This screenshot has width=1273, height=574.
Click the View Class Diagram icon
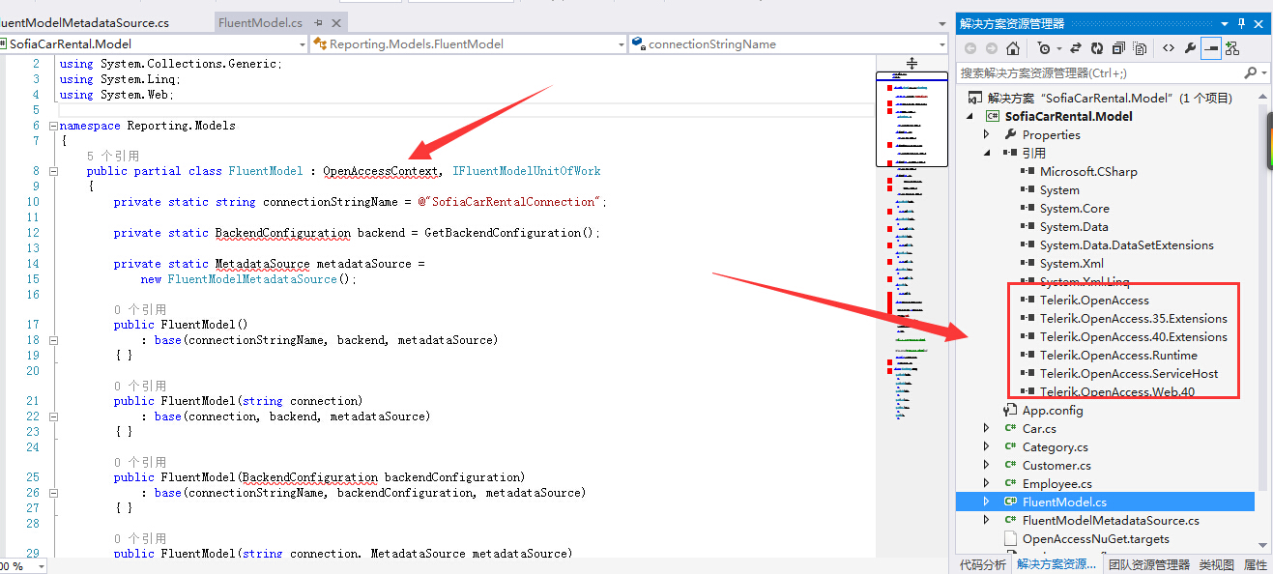1231,47
